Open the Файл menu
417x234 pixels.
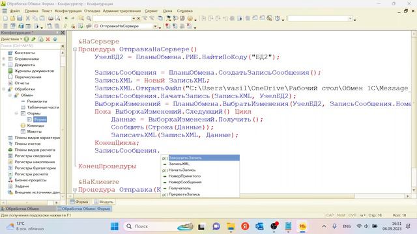[15, 11]
